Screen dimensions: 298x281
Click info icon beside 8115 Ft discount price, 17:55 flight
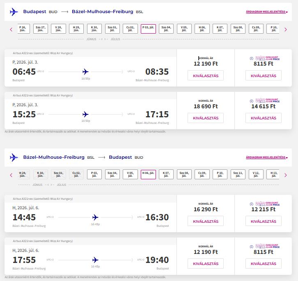click(251, 246)
